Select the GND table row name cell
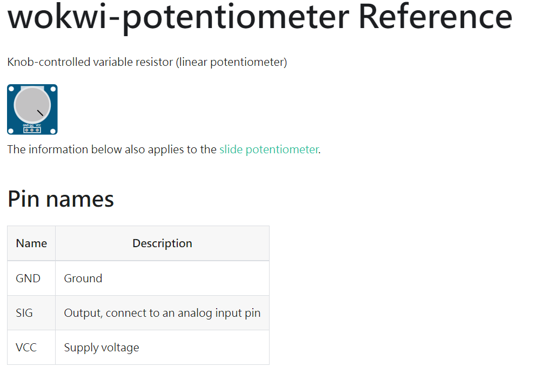The width and height of the screenshot is (537, 374). point(31,278)
